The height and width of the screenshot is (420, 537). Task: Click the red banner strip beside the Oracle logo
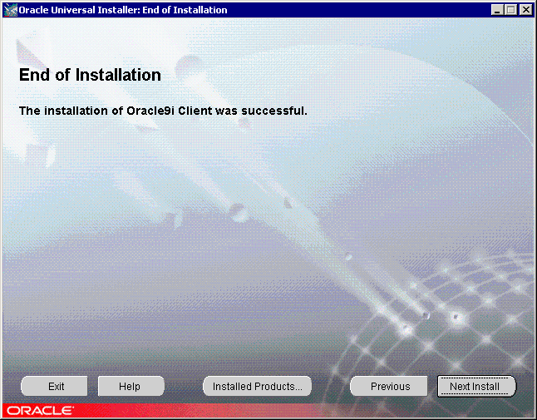(x=291, y=411)
